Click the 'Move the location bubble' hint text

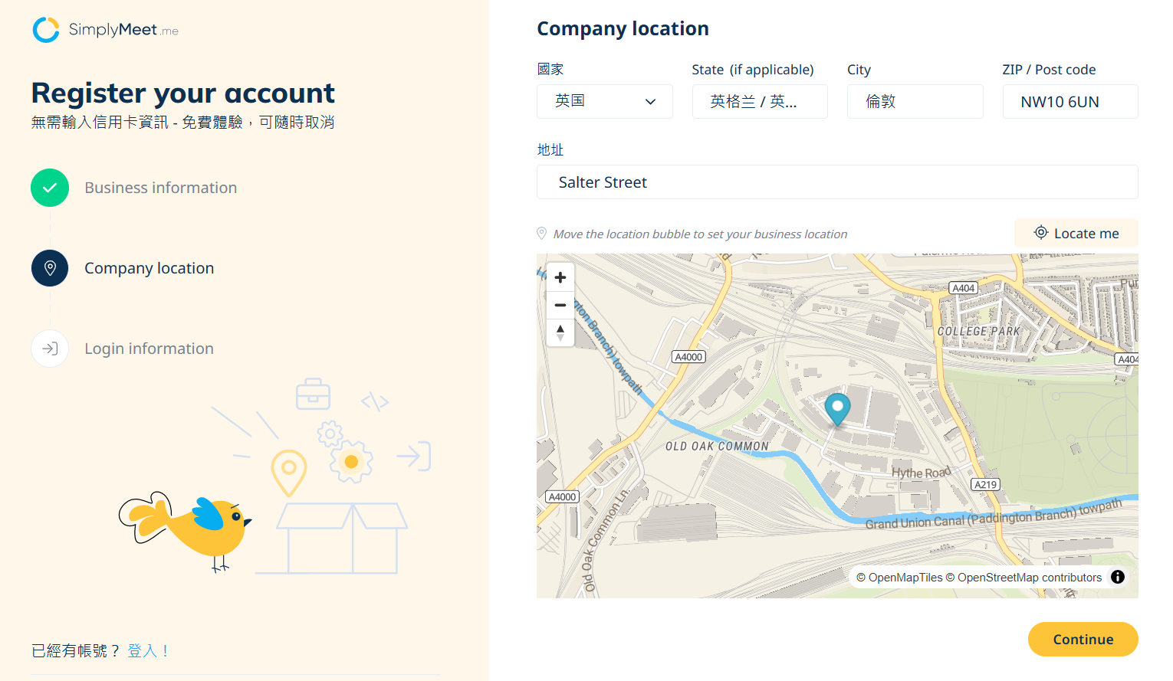click(700, 234)
